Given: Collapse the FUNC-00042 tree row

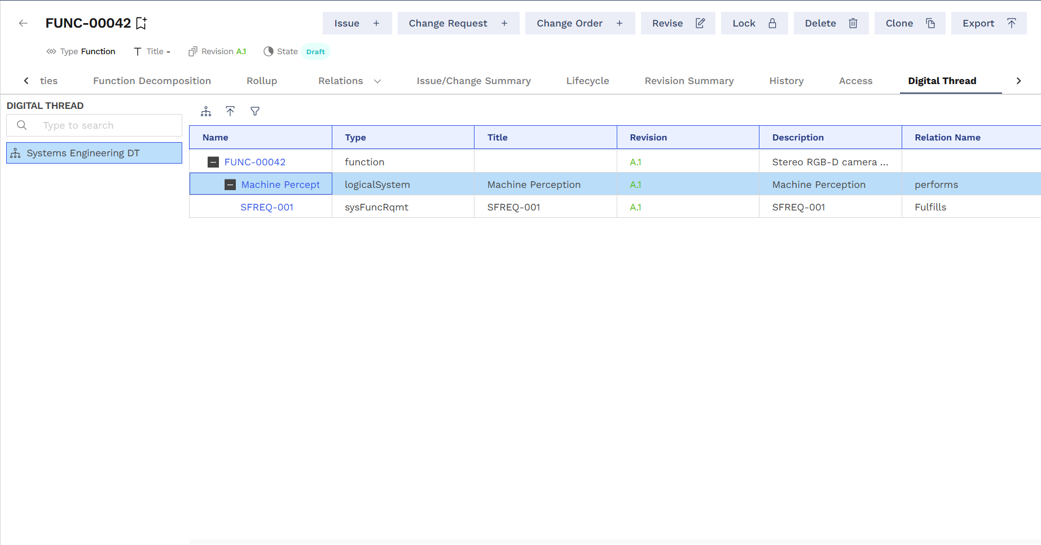Looking at the screenshot, I should (213, 162).
